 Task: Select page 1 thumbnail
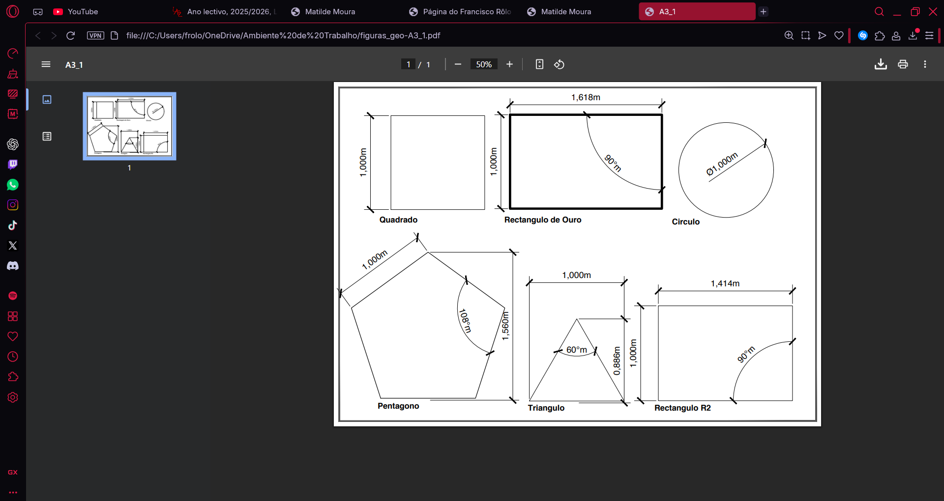[129, 126]
